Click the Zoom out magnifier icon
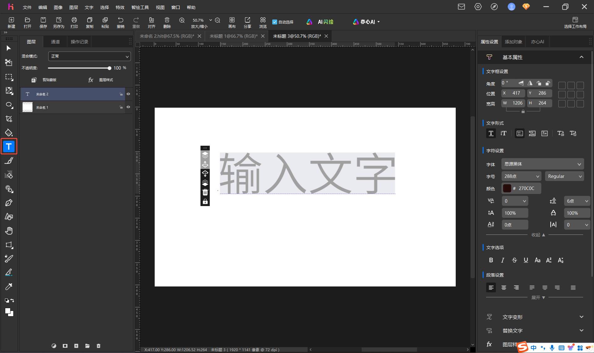Image resolution: width=594 pixels, height=353 pixels. pos(217,20)
